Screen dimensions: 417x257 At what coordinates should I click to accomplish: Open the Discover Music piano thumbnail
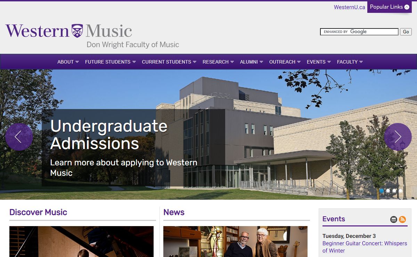point(81,241)
